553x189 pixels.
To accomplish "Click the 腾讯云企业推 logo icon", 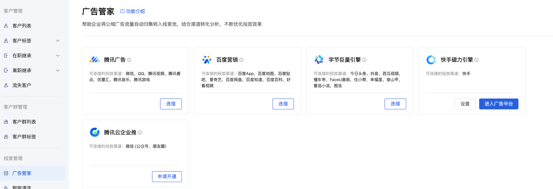I will pos(95,132).
